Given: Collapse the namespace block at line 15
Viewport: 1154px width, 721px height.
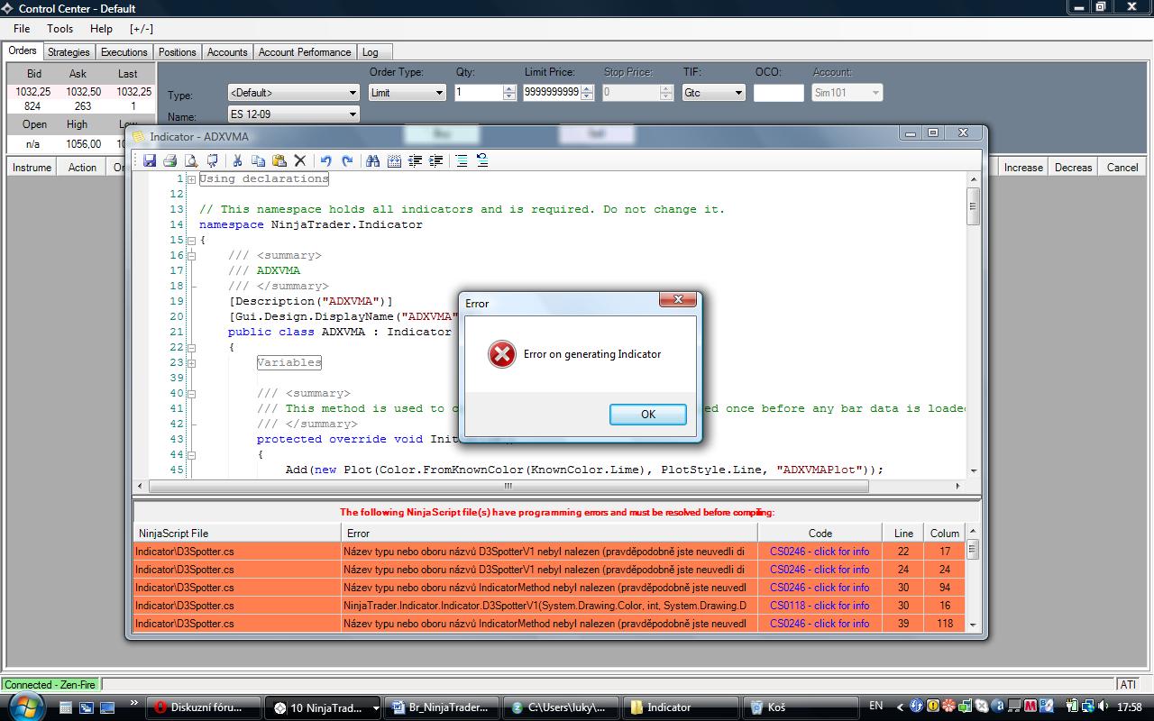Looking at the screenshot, I should pos(191,241).
